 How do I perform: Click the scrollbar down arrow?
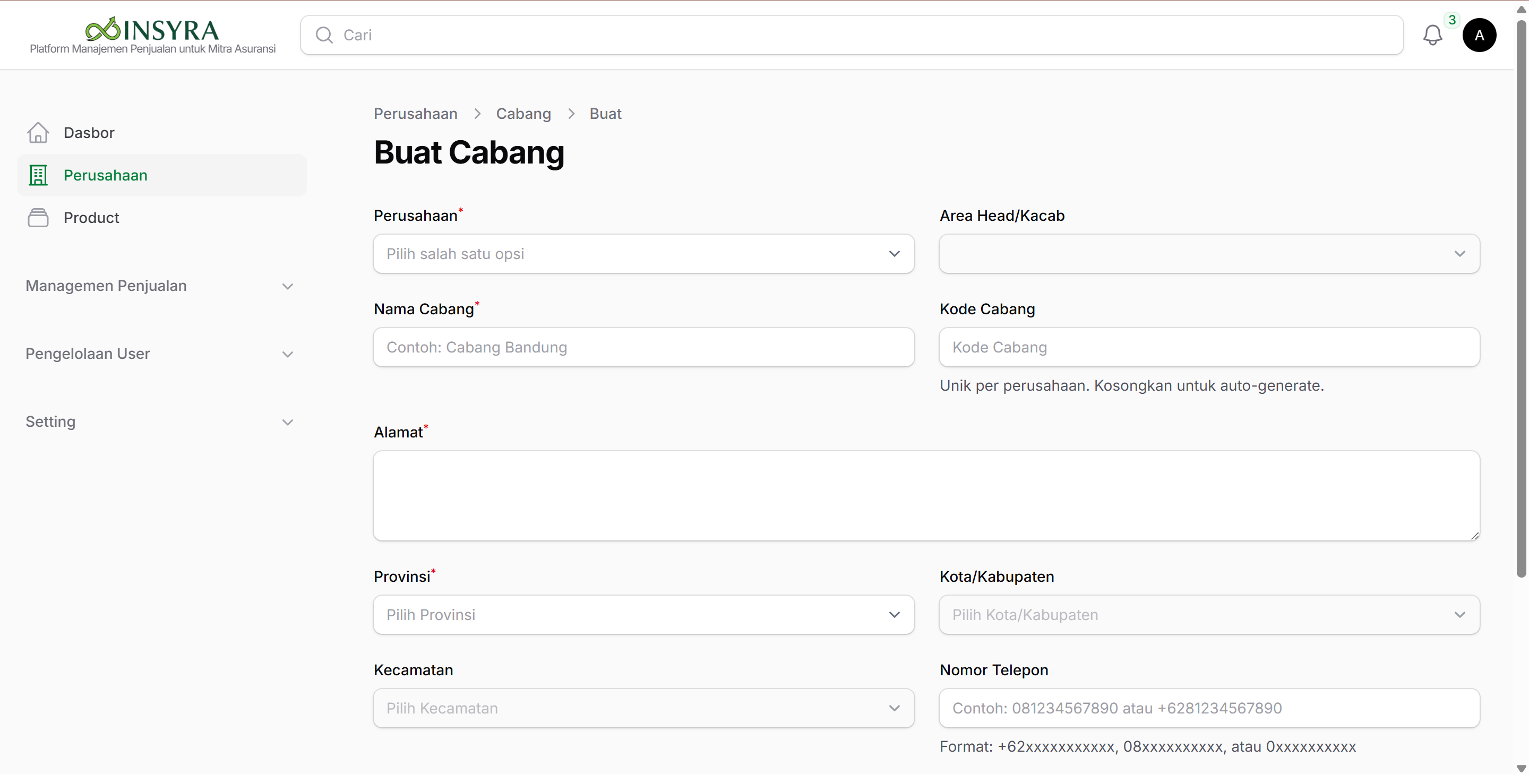tap(1521, 768)
